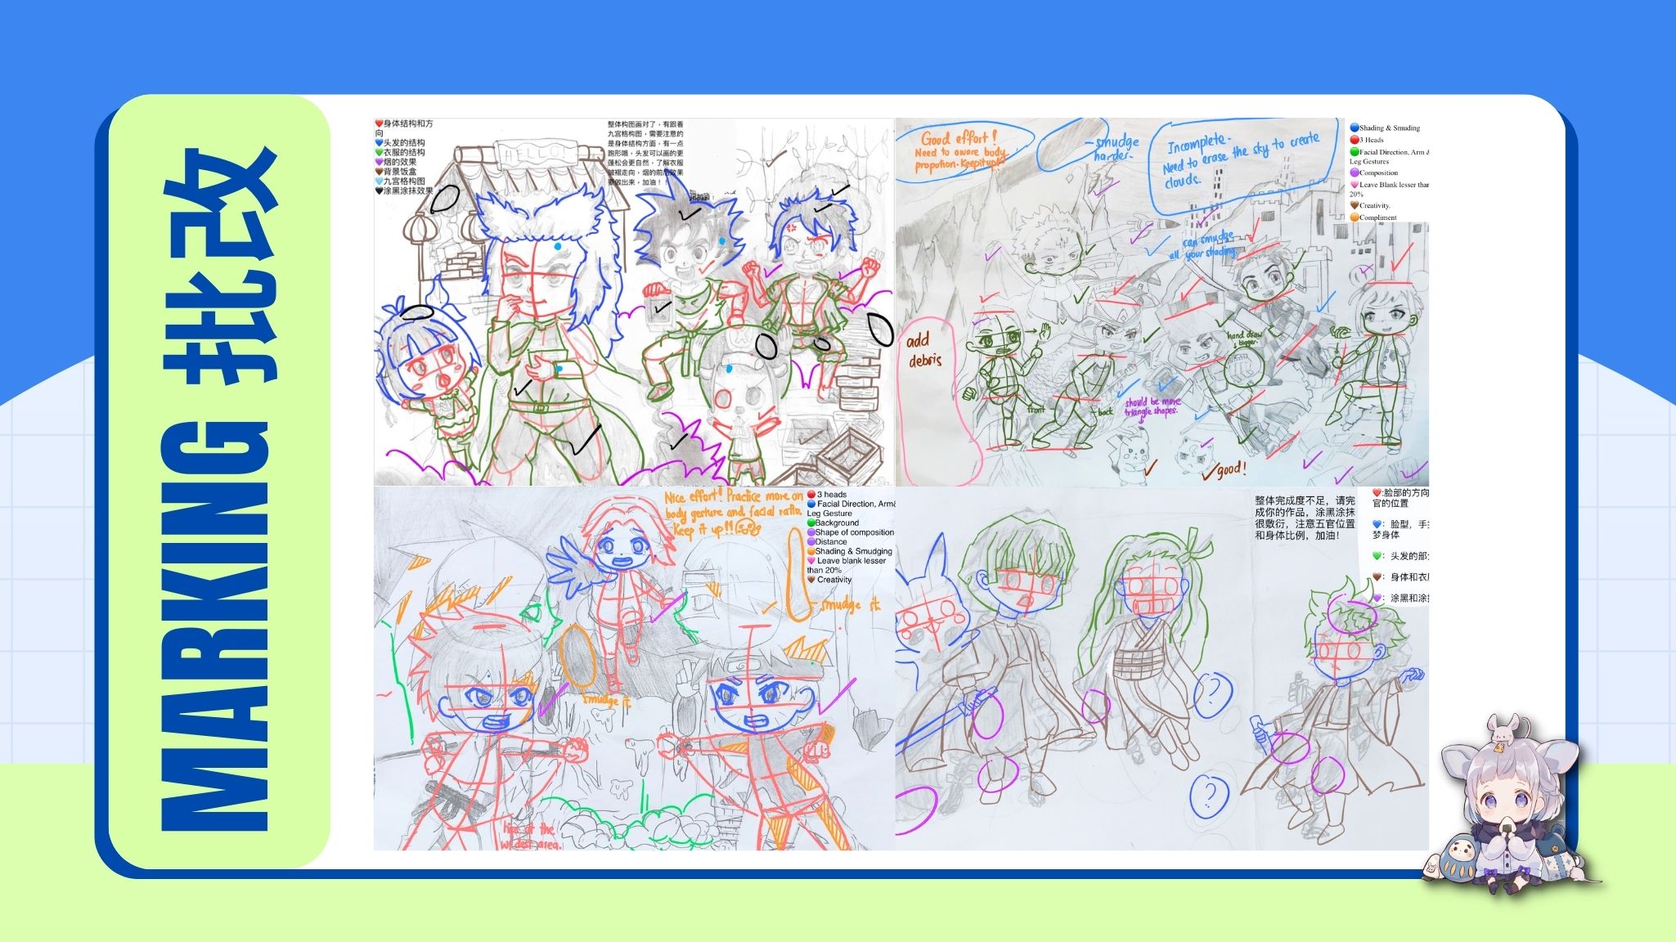Click the 'good!' checkmark note
The image size is (1676, 942).
1224,470
